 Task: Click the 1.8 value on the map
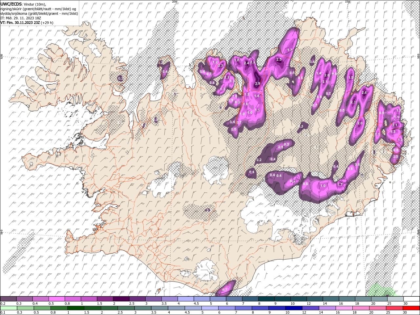[237, 60]
